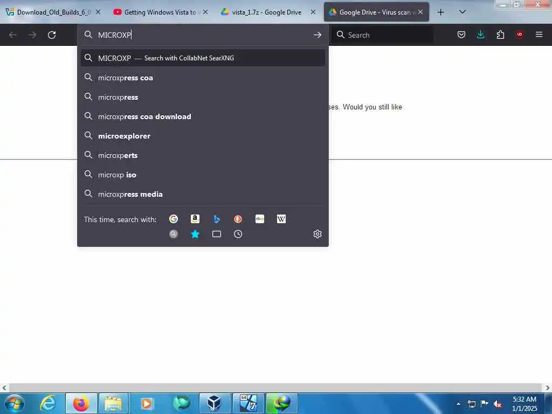Close the Download_Old_Builds tab
This screenshot has height=414, width=552.
[98, 12]
